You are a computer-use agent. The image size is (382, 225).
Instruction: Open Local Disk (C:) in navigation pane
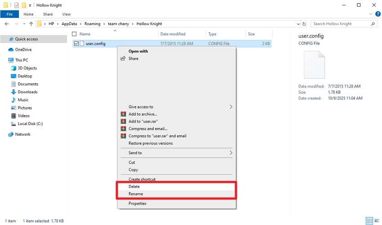pyautogui.click(x=30, y=124)
